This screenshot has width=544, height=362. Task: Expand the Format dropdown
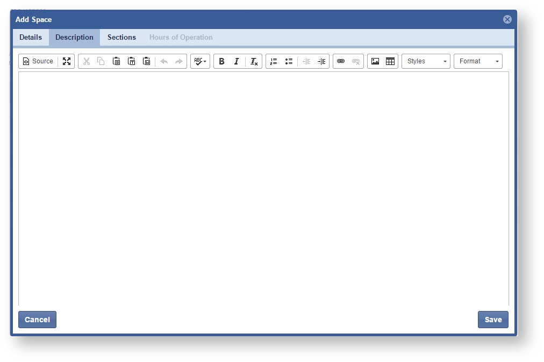click(x=478, y=61)
